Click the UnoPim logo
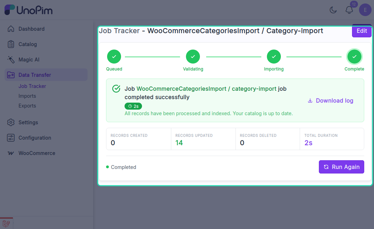The height and width of the screenshot is (229, 374). 28,10
